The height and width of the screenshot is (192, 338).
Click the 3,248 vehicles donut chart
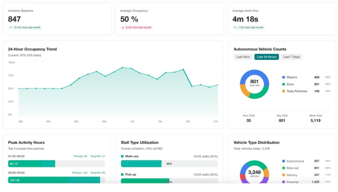click(x=254, y=173)
